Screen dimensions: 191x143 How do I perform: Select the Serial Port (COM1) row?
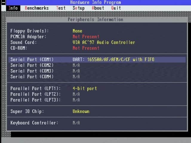pyautogui.click(x=97, y=60)
